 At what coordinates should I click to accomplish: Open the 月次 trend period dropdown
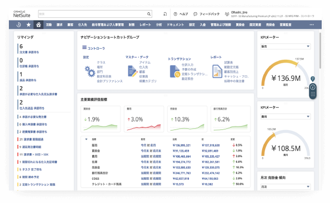(x=286, y=186)
